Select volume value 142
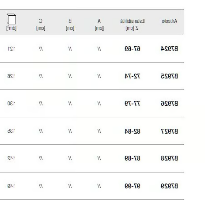The width and height of the screenshot is (205, 200). point(11,158)
